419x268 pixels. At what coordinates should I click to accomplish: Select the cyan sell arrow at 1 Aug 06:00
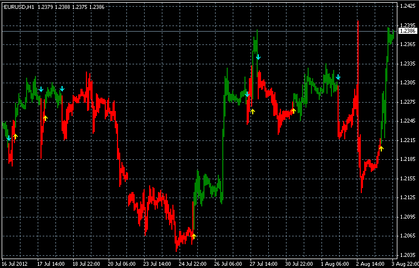coord(338,77)
